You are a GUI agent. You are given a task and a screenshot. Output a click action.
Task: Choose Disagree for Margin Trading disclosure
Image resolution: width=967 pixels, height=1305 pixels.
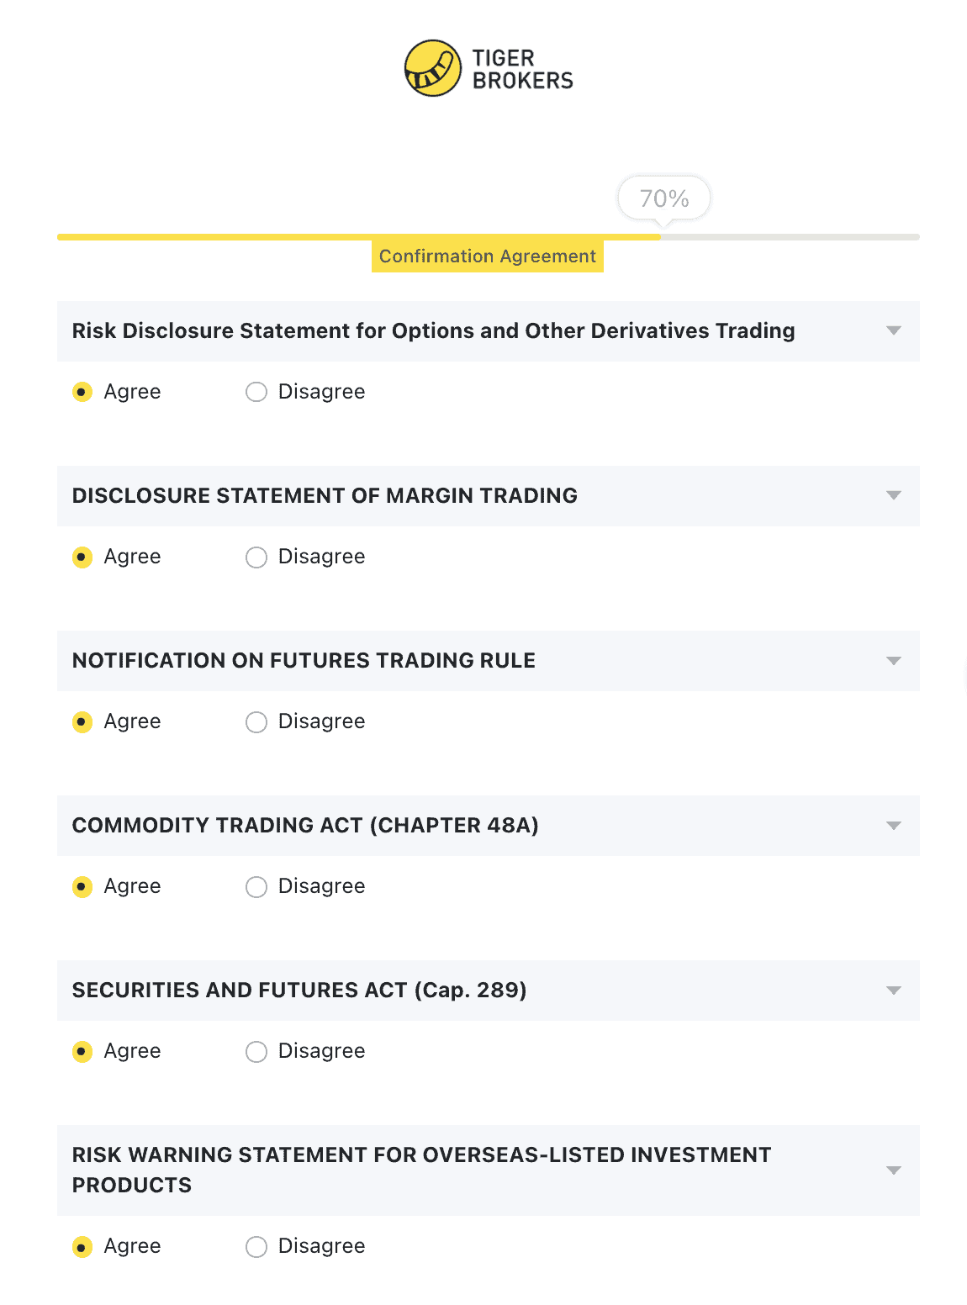coord(256,557)
